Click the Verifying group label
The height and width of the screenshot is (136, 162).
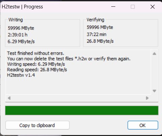tap(95, 20)
